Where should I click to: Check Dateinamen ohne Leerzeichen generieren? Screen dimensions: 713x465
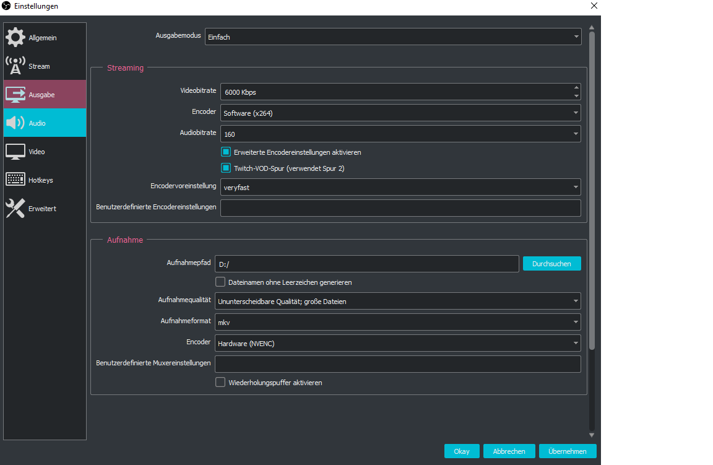(x=220, y=282)
